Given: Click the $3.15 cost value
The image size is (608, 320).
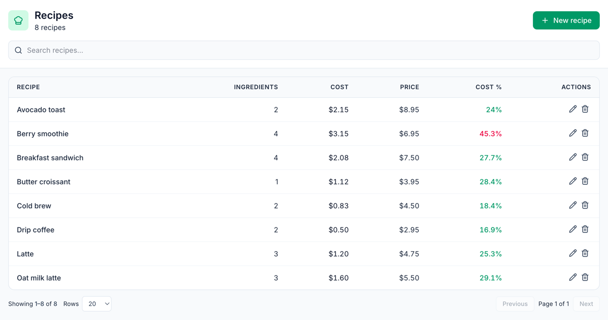Looking at the screenshot, I should point(338,134).
